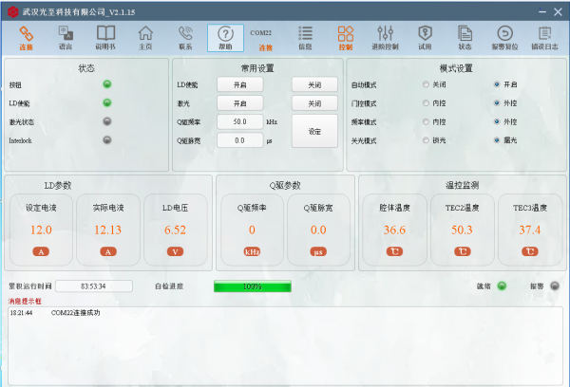Open 进阶控制 (Advanced Control) sliders icon
The height and width of the screenshot is (387, 570).
385,38
